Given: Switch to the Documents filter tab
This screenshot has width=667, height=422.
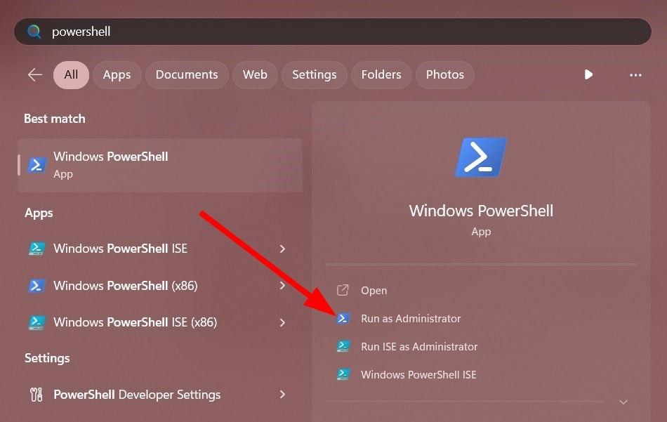Looking at the screenshot, I should [187, 74].
